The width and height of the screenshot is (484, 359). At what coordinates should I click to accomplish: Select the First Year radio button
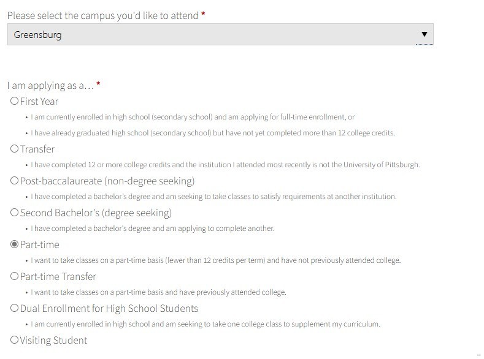point(14,101)
